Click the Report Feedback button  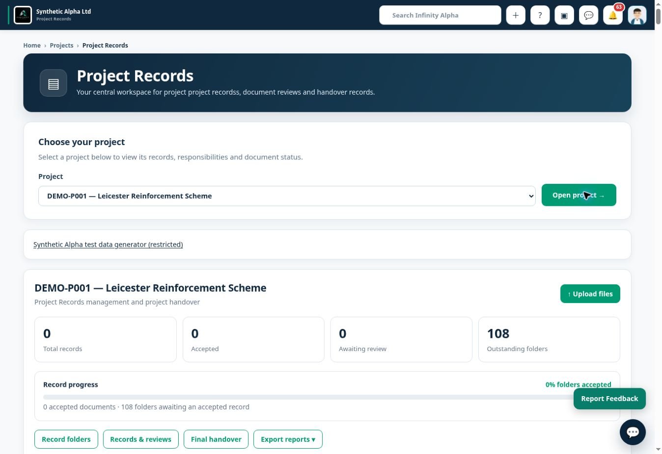click(x=609, y=399)
